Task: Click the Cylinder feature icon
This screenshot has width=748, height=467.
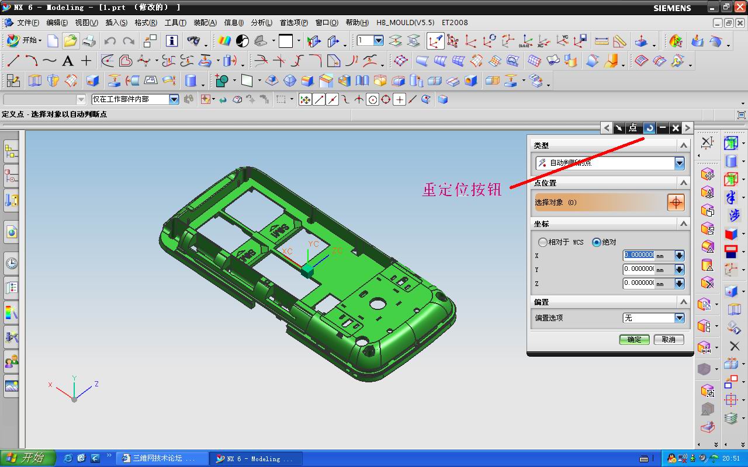Action: tap(191, 81)
